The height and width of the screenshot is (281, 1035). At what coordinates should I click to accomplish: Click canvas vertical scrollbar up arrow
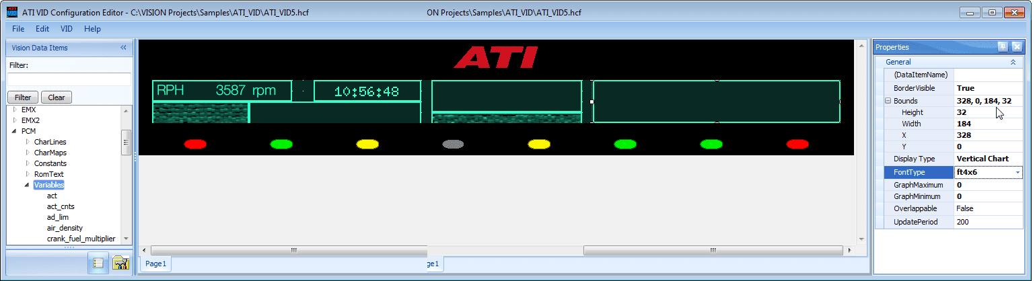click(x=860, y=45)
